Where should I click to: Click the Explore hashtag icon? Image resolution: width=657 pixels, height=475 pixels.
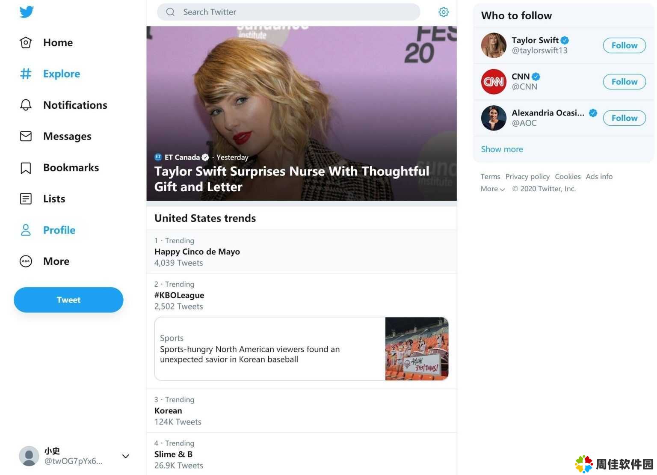coord(26,74)
